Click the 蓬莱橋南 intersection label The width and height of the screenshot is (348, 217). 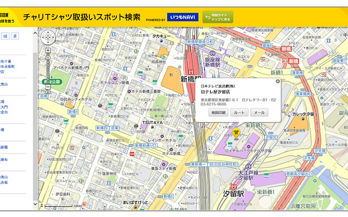(x=303, y=94)
